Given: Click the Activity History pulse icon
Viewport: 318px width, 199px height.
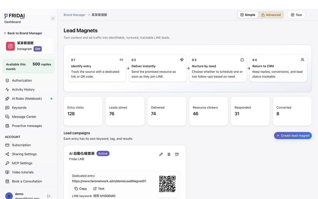Looking at the screenshot, I should (x=7, y=89).
